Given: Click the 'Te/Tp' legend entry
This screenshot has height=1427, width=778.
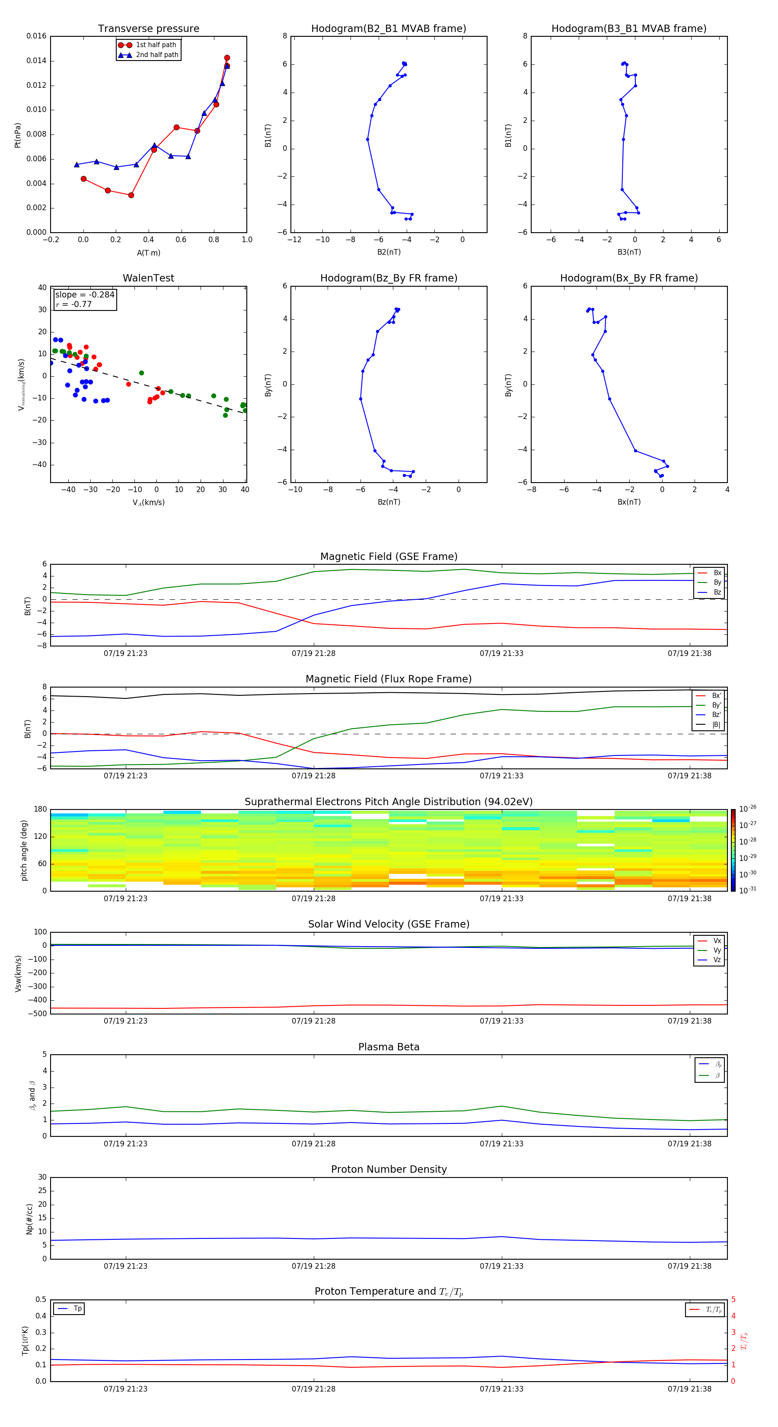Looking at the screenshot, I should click(x=705, y=1309).
